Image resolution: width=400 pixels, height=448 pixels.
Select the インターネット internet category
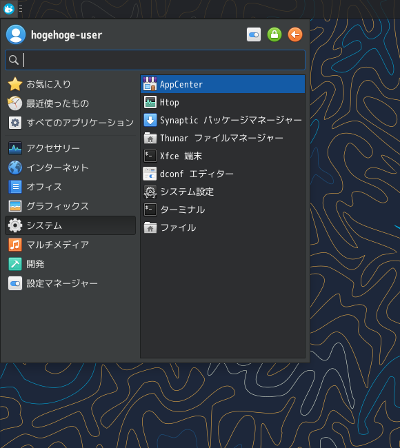[x=70, y=167]
